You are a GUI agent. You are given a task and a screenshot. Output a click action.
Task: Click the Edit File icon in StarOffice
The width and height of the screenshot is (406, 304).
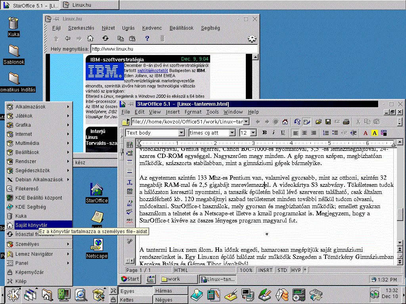point(307,122)
